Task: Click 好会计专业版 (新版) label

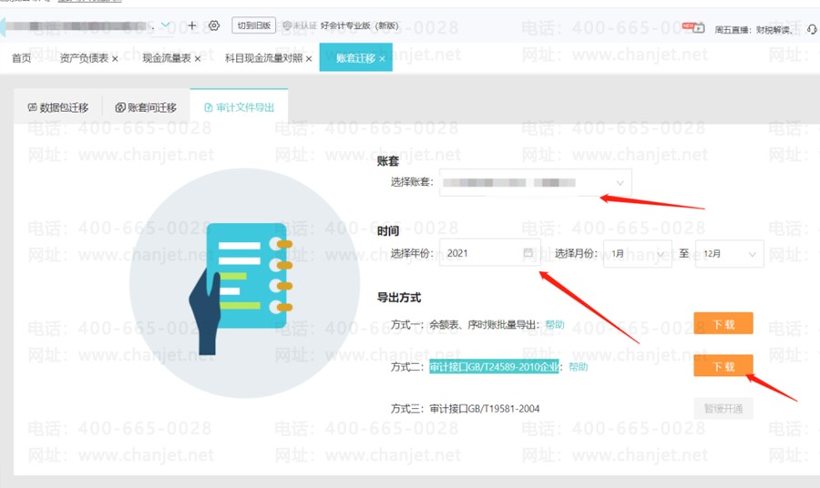Action: (359, 25)
